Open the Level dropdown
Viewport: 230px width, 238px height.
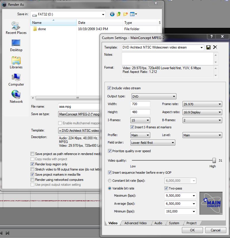pyautogui.click(x=202, y=135)
